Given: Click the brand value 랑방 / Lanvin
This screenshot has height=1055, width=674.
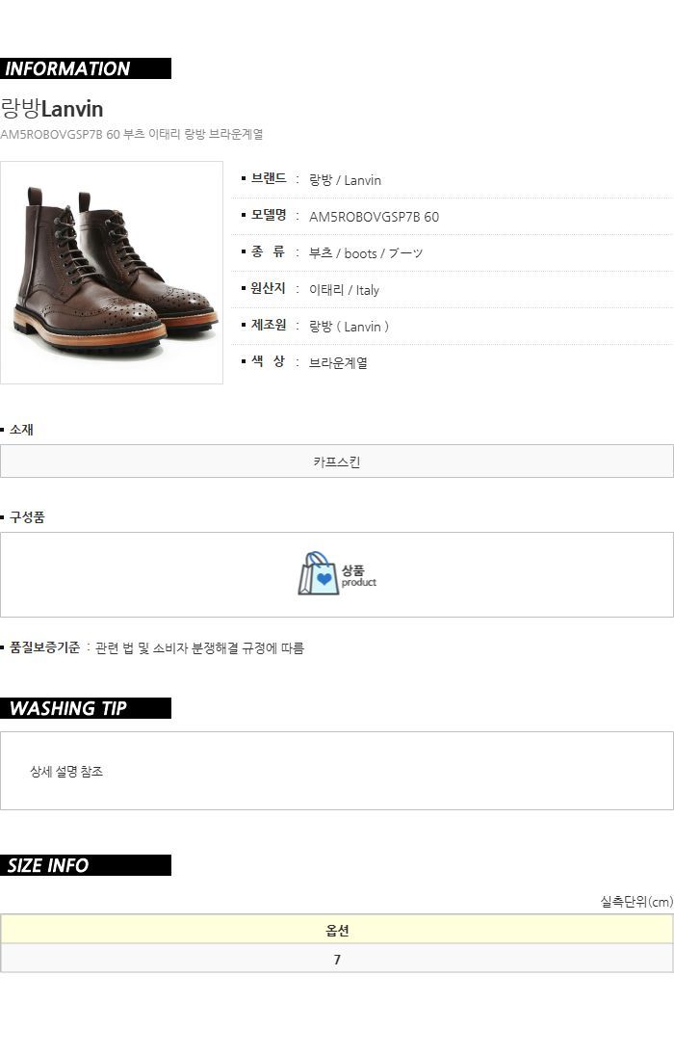Looking at the screenshot, I should (x=345, y=180).
